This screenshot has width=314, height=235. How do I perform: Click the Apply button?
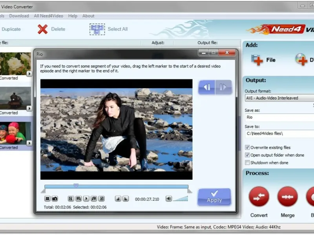[x=214, y=197]
